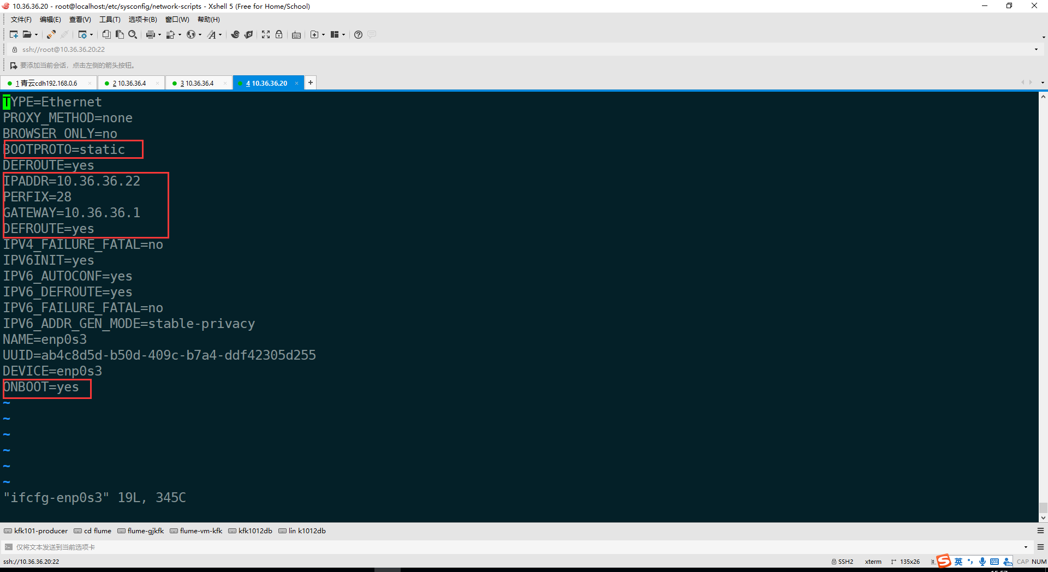Click the Open Session folder icon
Image resolution: width=1048 pixels, height=572 pixels.
click(27, 34)
